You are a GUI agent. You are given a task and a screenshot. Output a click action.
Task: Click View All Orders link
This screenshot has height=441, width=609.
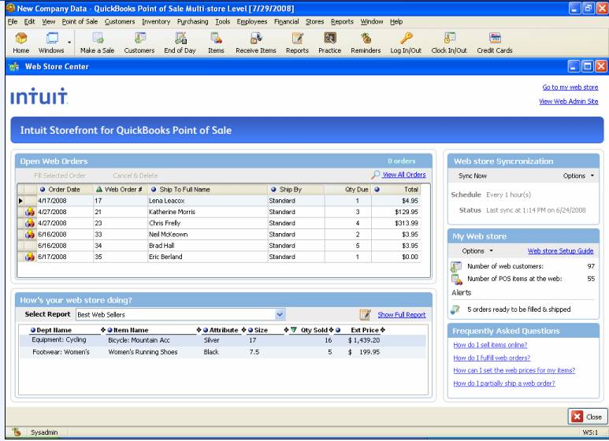click(x=404, y=175)
